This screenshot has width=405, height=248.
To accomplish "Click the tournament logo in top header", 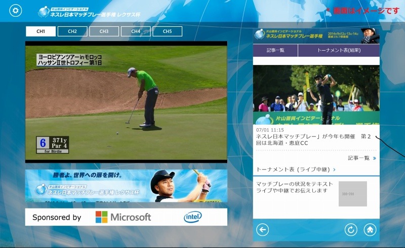I will [89, 12].
